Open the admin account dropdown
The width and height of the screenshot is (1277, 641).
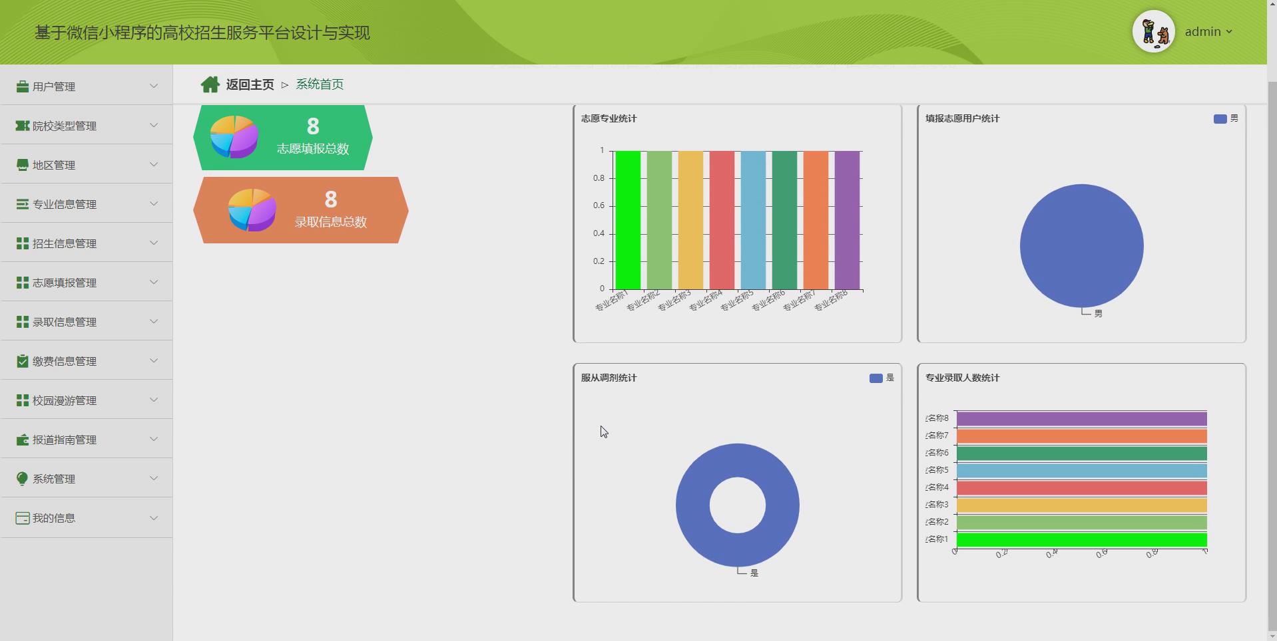point(1208,32)
